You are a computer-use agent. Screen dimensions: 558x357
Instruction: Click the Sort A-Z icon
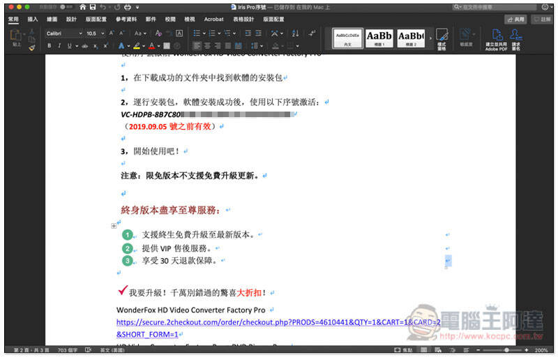[x=295, y=33]
